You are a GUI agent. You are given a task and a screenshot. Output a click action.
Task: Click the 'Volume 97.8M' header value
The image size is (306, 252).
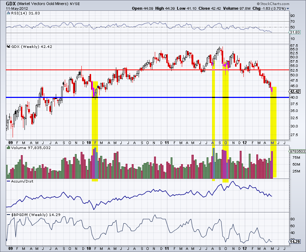click(237, 8)
